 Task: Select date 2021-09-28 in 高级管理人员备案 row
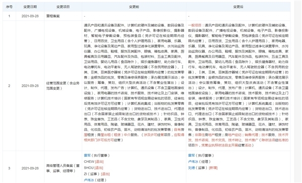tap(30, 168)
